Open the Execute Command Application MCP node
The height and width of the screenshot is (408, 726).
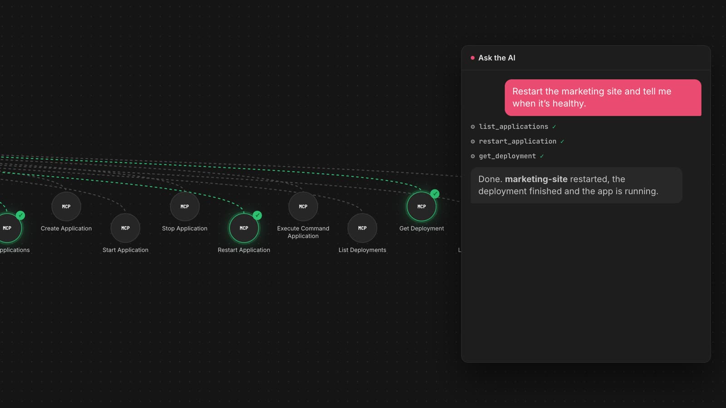(303, 206)
